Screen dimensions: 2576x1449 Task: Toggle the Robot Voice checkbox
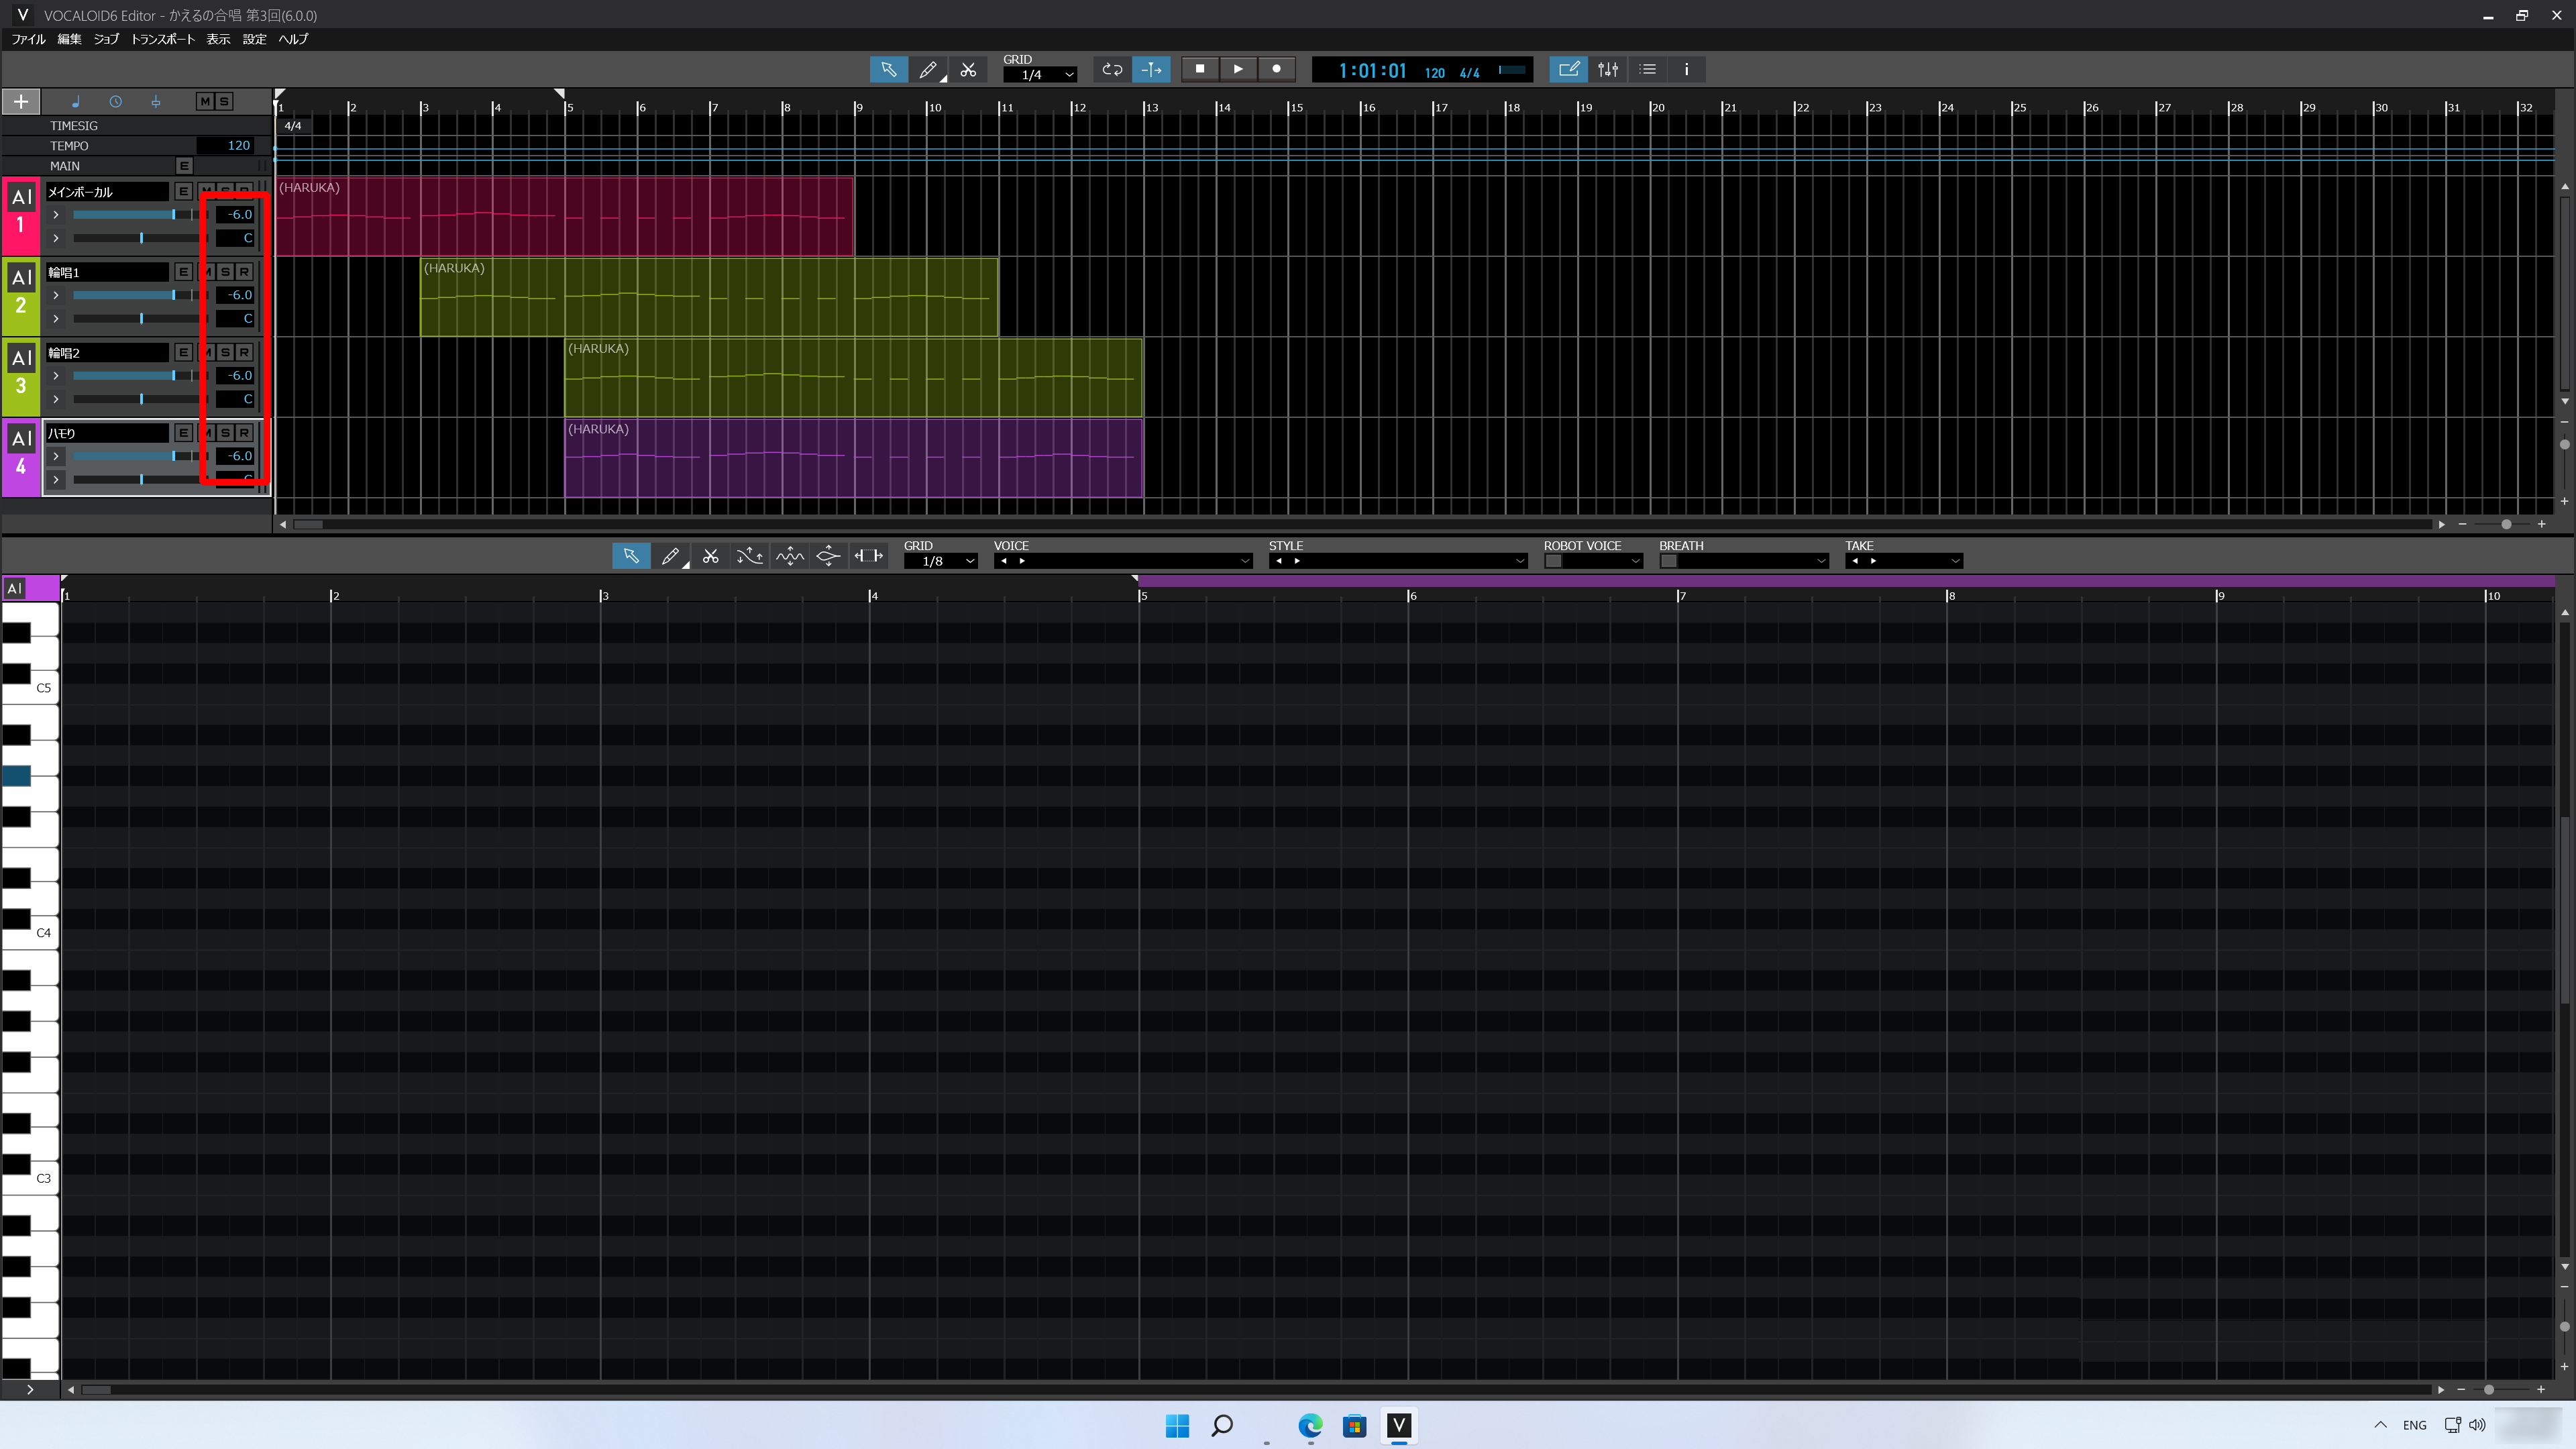tap(1553, 561)
